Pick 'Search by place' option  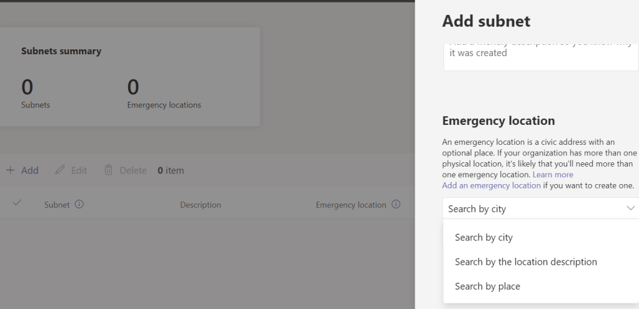487,286
